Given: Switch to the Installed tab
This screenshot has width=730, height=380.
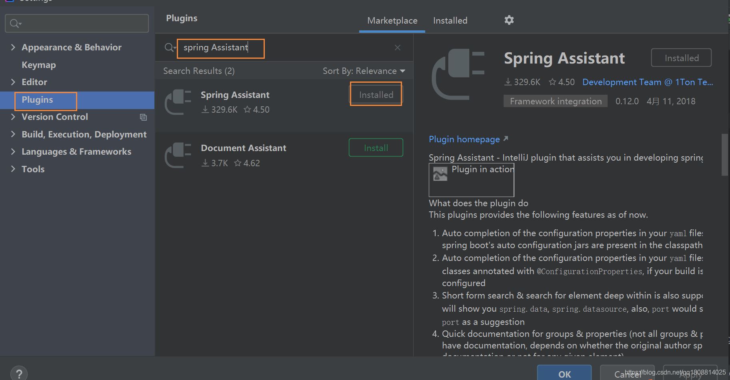Looking at the screenshot, I should pos(450,20).
